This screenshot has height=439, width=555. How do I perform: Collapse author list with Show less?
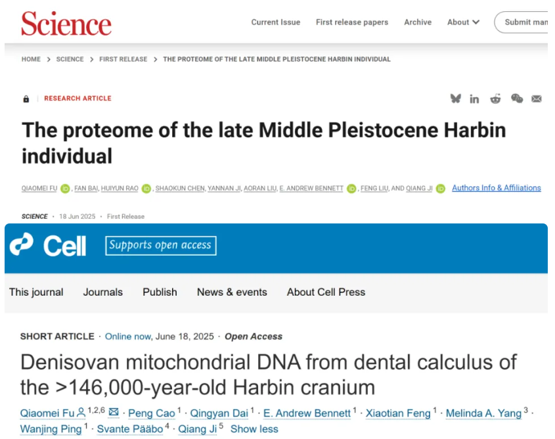[254, 429]
